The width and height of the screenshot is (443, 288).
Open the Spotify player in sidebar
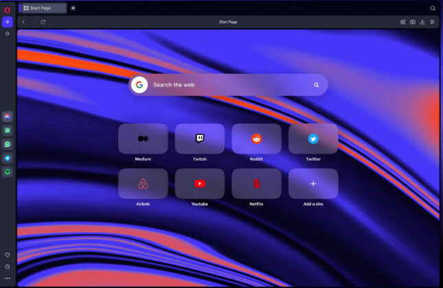pyautogui.click(x=8, y=171)
